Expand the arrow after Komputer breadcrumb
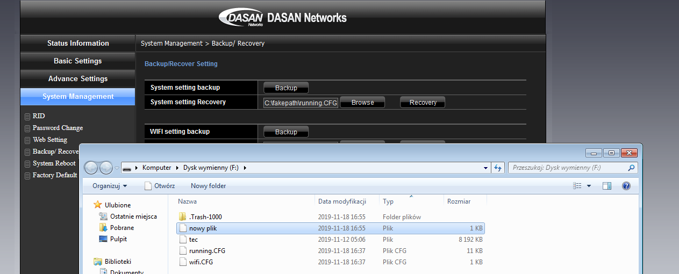 [x=177, y=168]
